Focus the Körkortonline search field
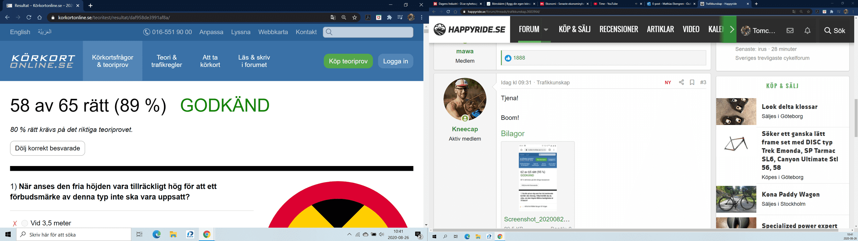Viewport: 858px width, 241px height. [x=368, y=32]
